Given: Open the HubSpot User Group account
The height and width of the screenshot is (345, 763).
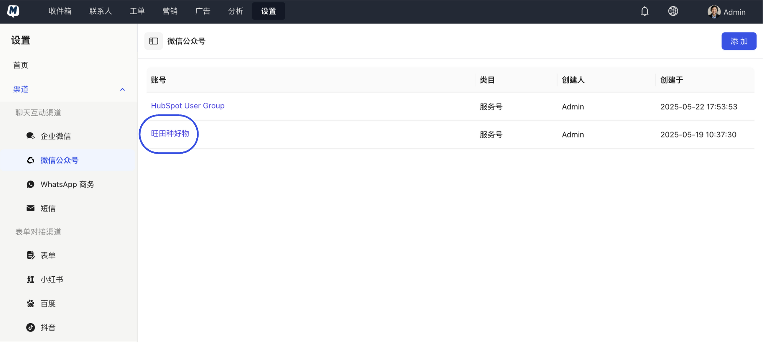Looking at the screenshot, I should click(x=188, y=106).
